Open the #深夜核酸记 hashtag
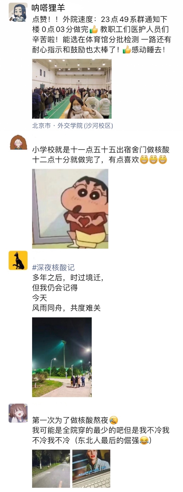This screenshot has width=183, height=492. pyautogui.click(x=53, y=267)
